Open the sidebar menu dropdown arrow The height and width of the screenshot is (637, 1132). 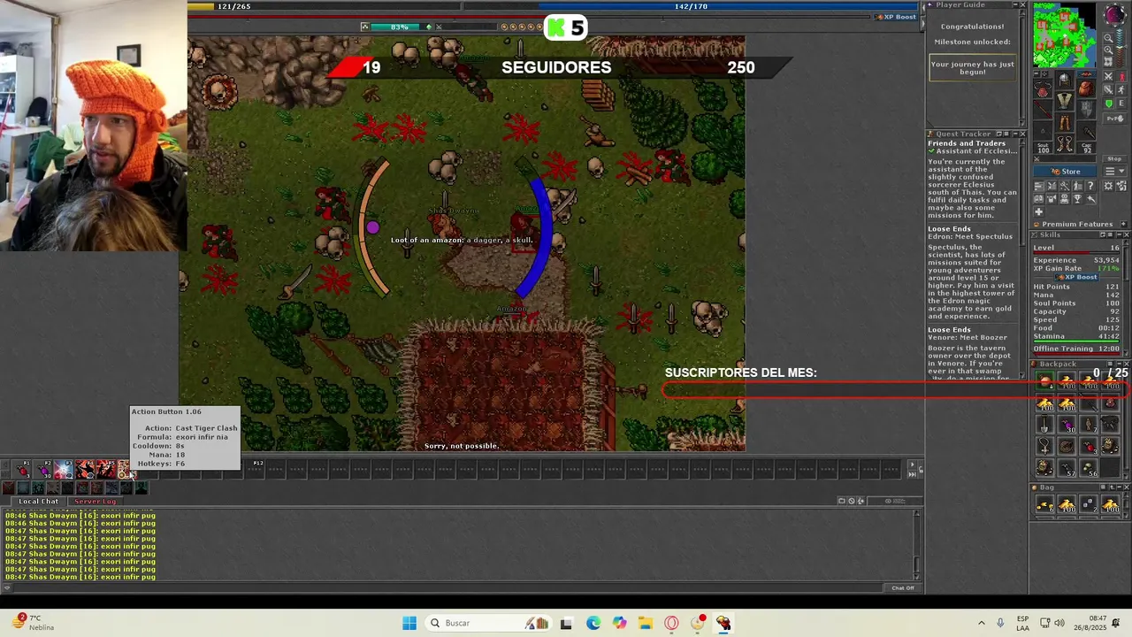coord(1121,171)
